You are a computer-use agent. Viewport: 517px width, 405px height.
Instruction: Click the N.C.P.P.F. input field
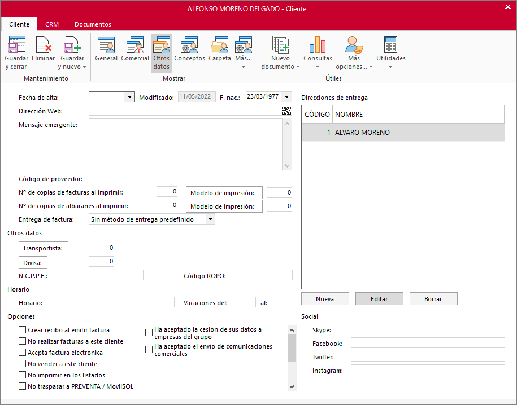coord(116,275)
